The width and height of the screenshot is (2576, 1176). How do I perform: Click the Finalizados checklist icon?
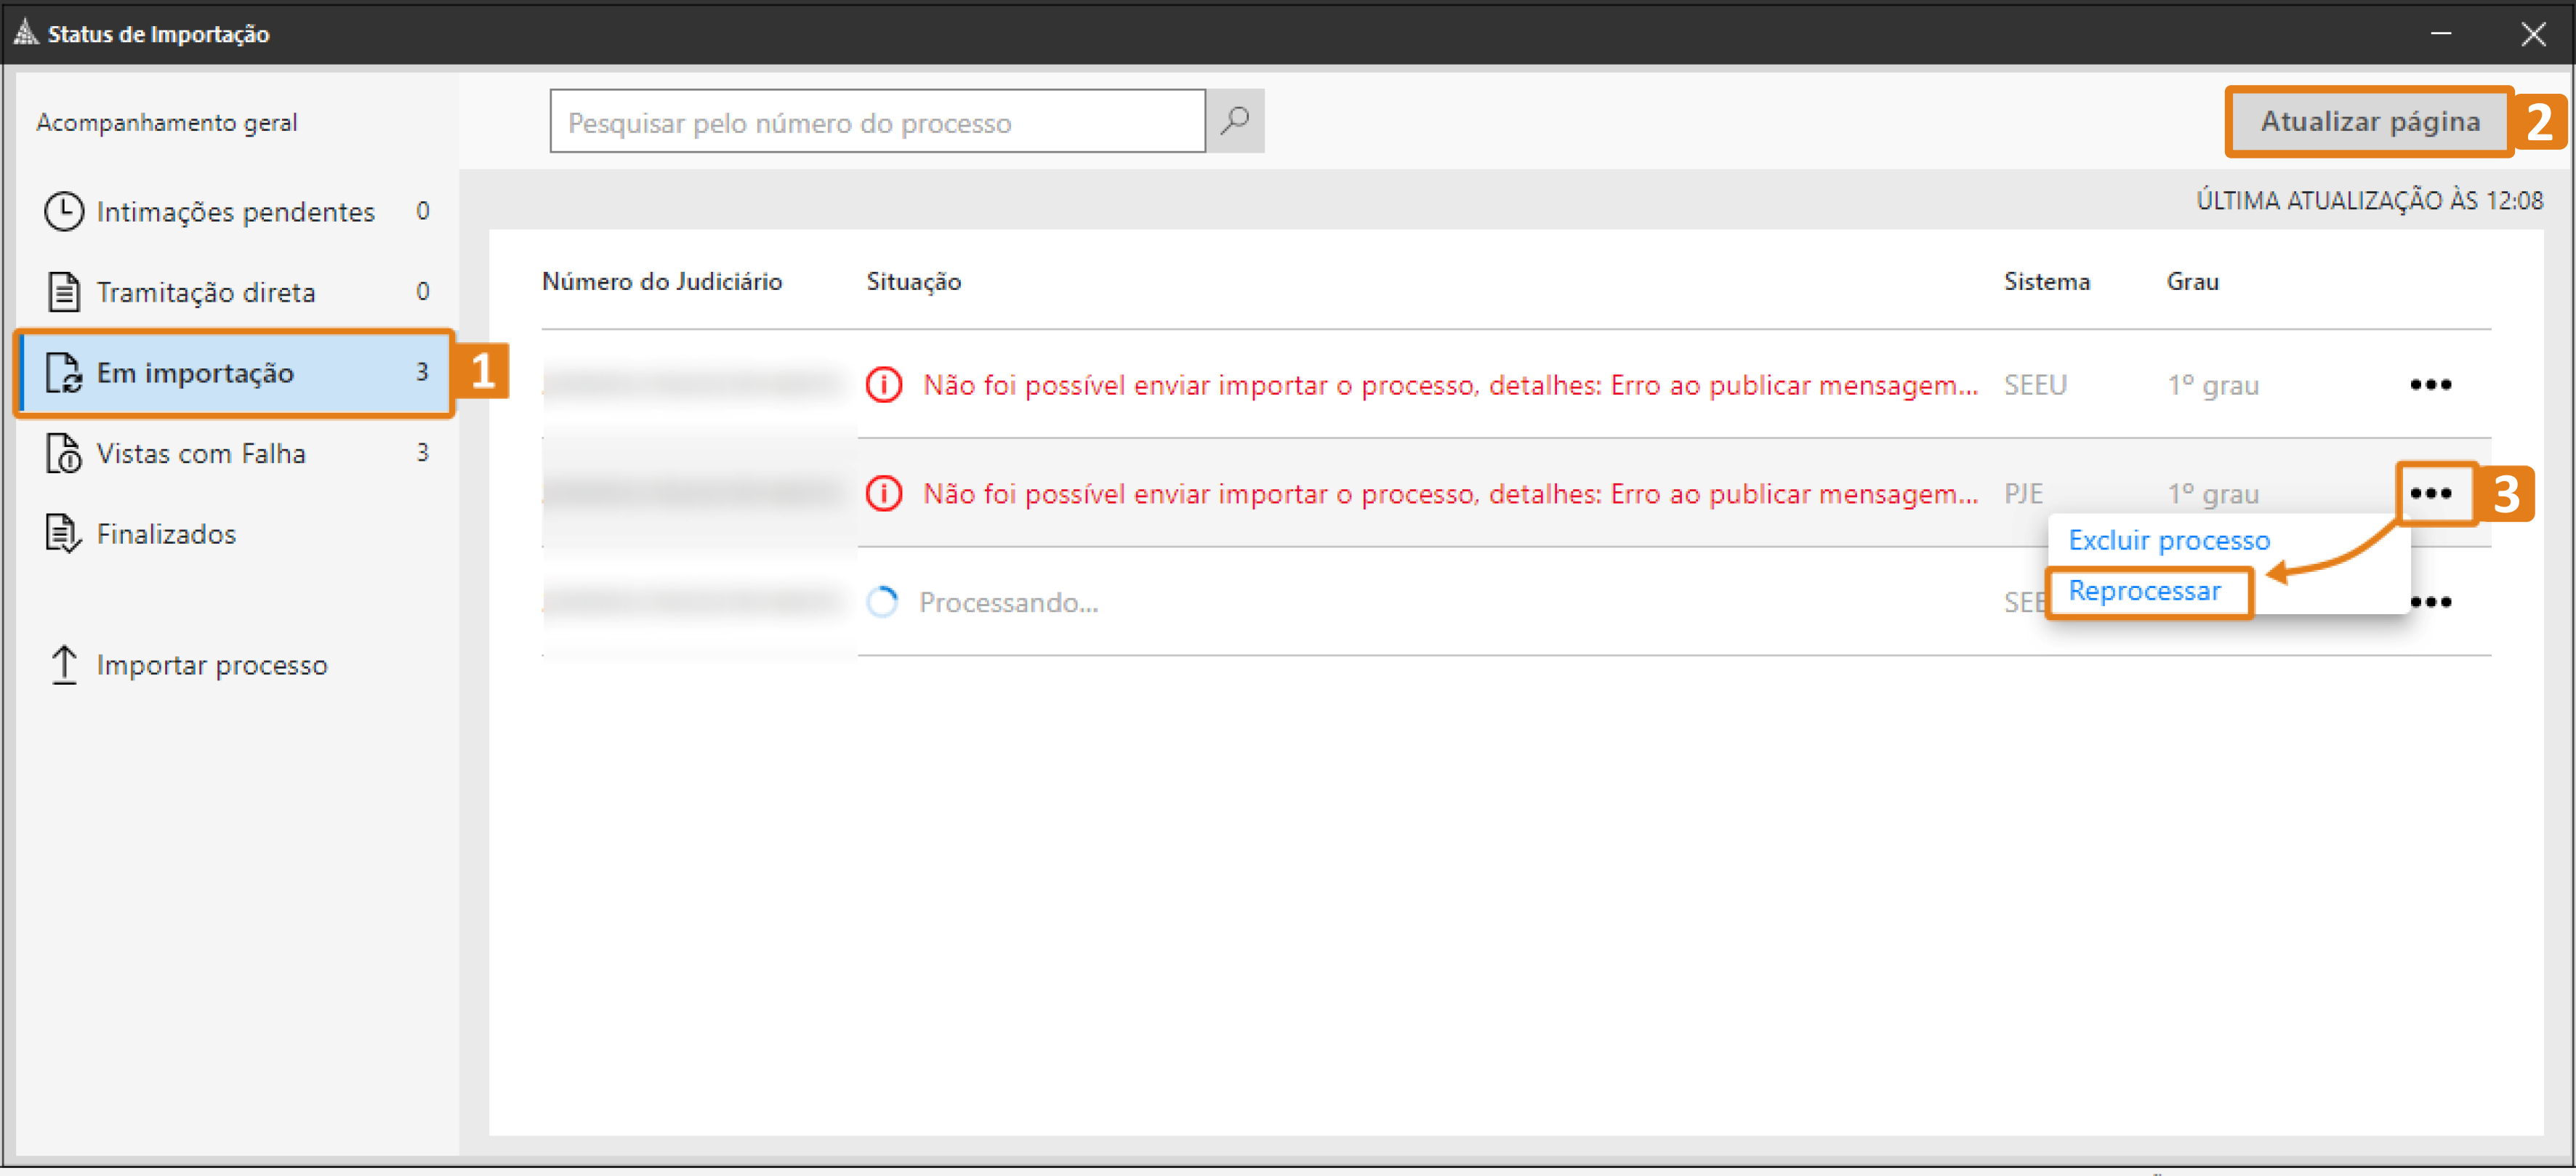64,533
